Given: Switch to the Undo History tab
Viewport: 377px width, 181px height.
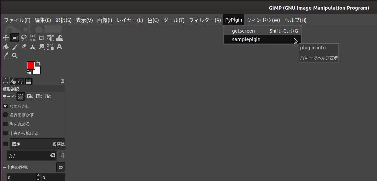Looking at the screenshot, I should point(21,81).
